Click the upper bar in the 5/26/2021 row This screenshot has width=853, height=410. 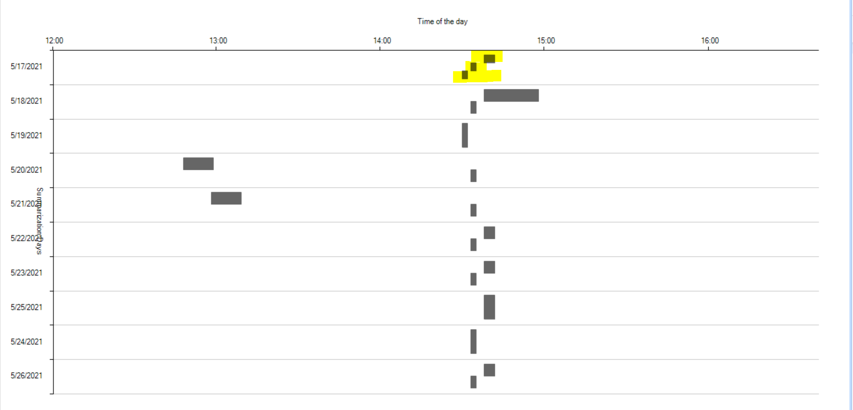(x=489, y=370)
